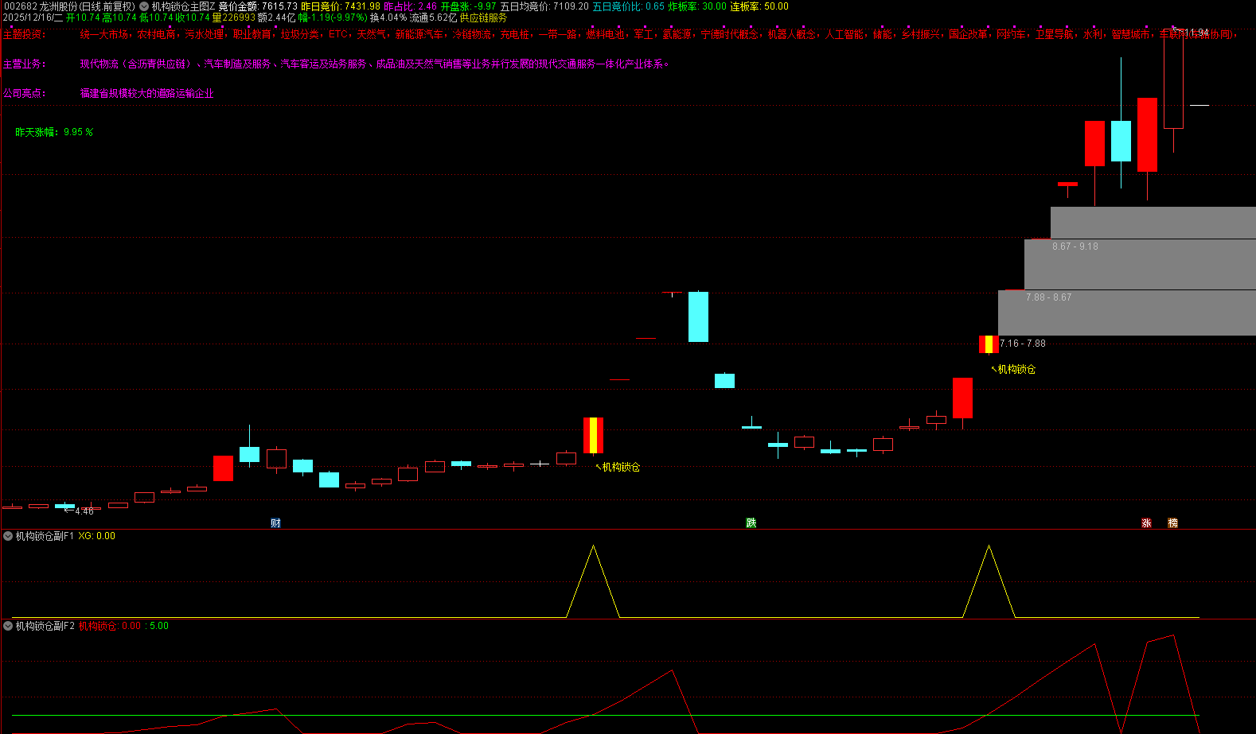
Task: Click the 农村电商 concept tag
Action: 156,35
